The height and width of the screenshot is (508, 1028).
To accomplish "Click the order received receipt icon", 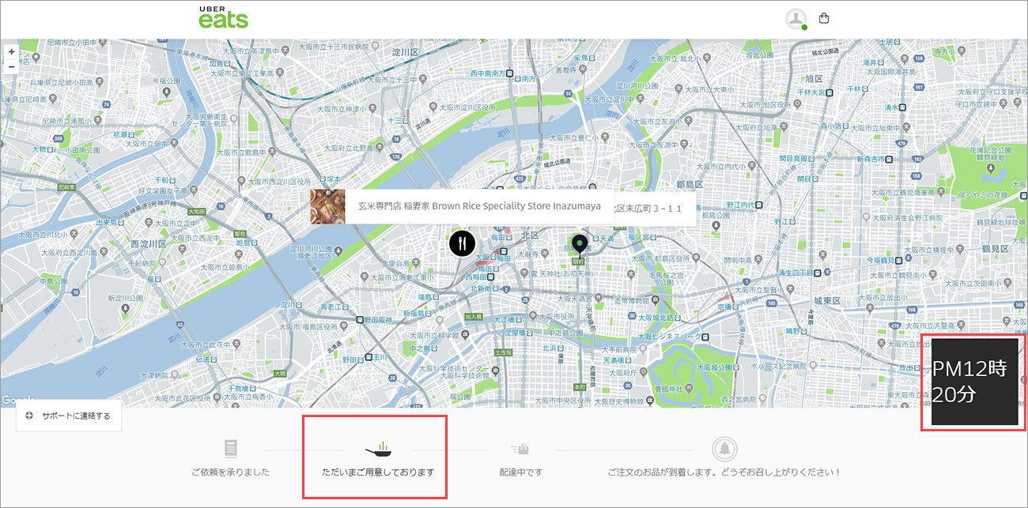I will 231,450.
